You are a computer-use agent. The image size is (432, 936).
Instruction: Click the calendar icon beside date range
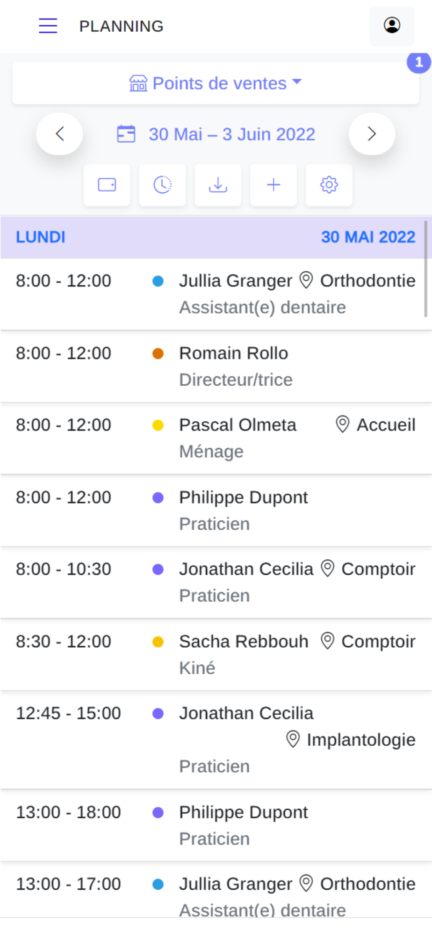[x=126, y=134]
